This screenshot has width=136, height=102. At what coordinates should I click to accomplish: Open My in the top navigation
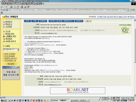pyautogui.click(x=98, y=17)
